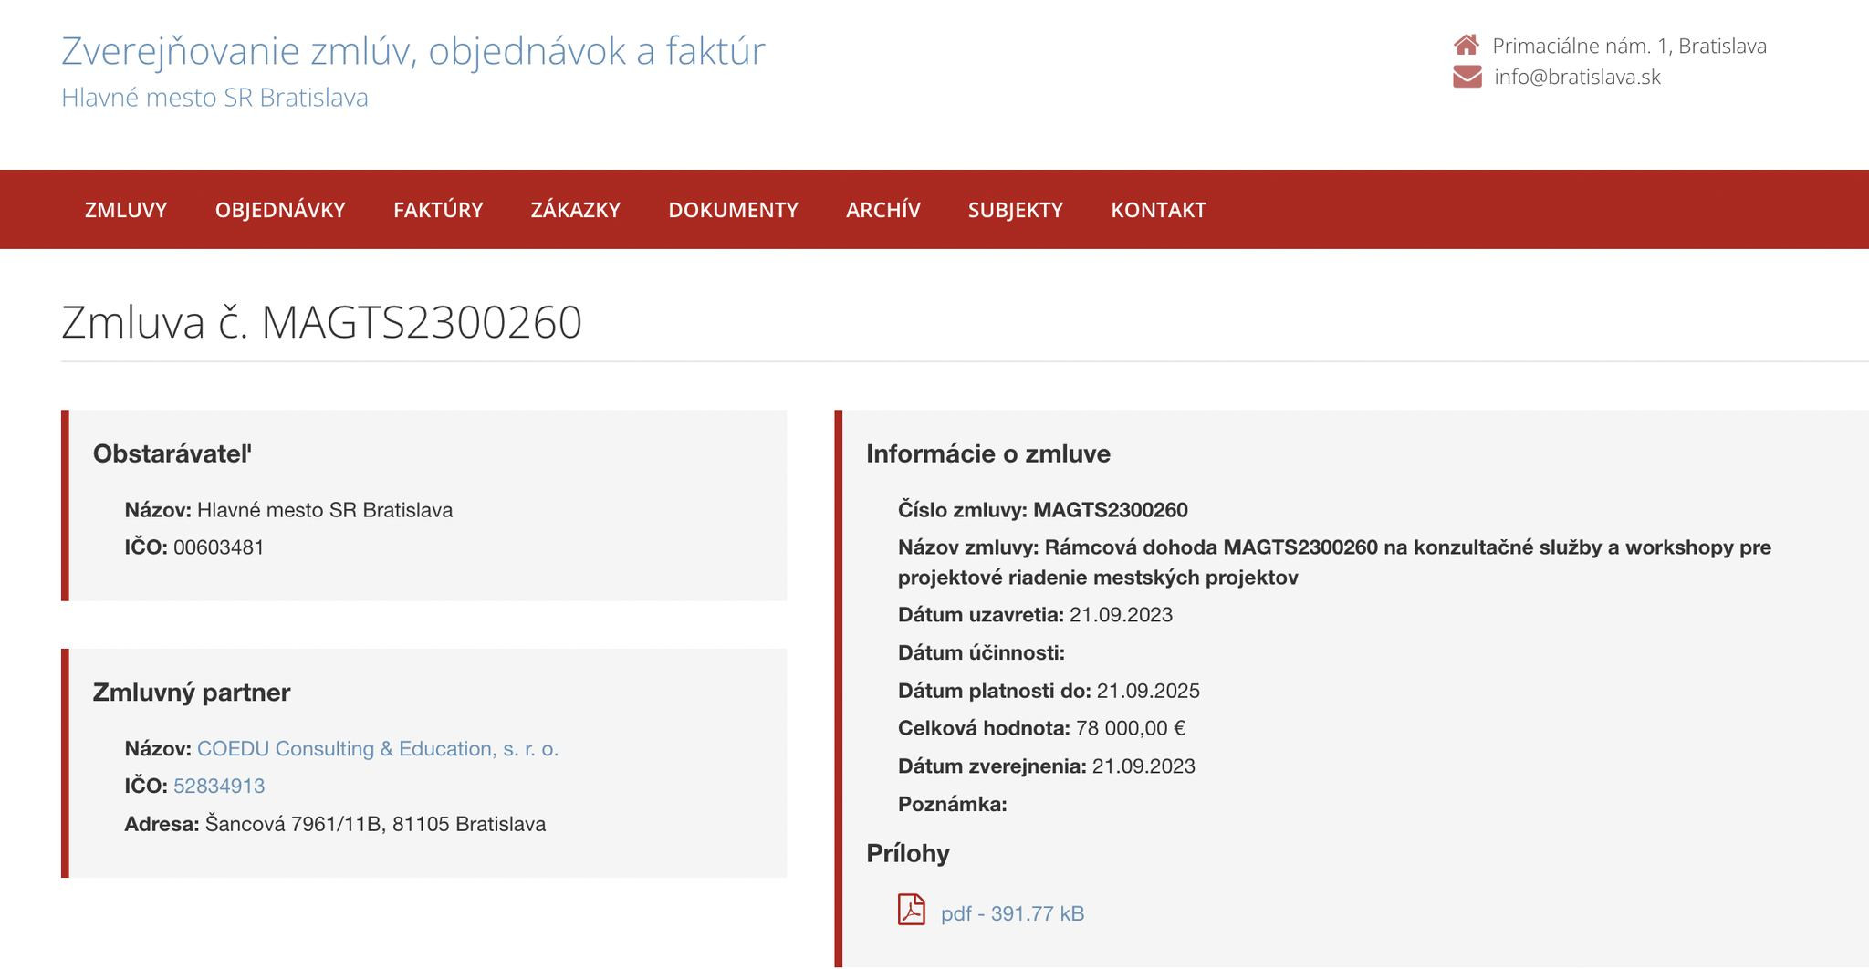Open the Zmluvy menu item
The image size is (1869, 969).
tap(126, 210)
